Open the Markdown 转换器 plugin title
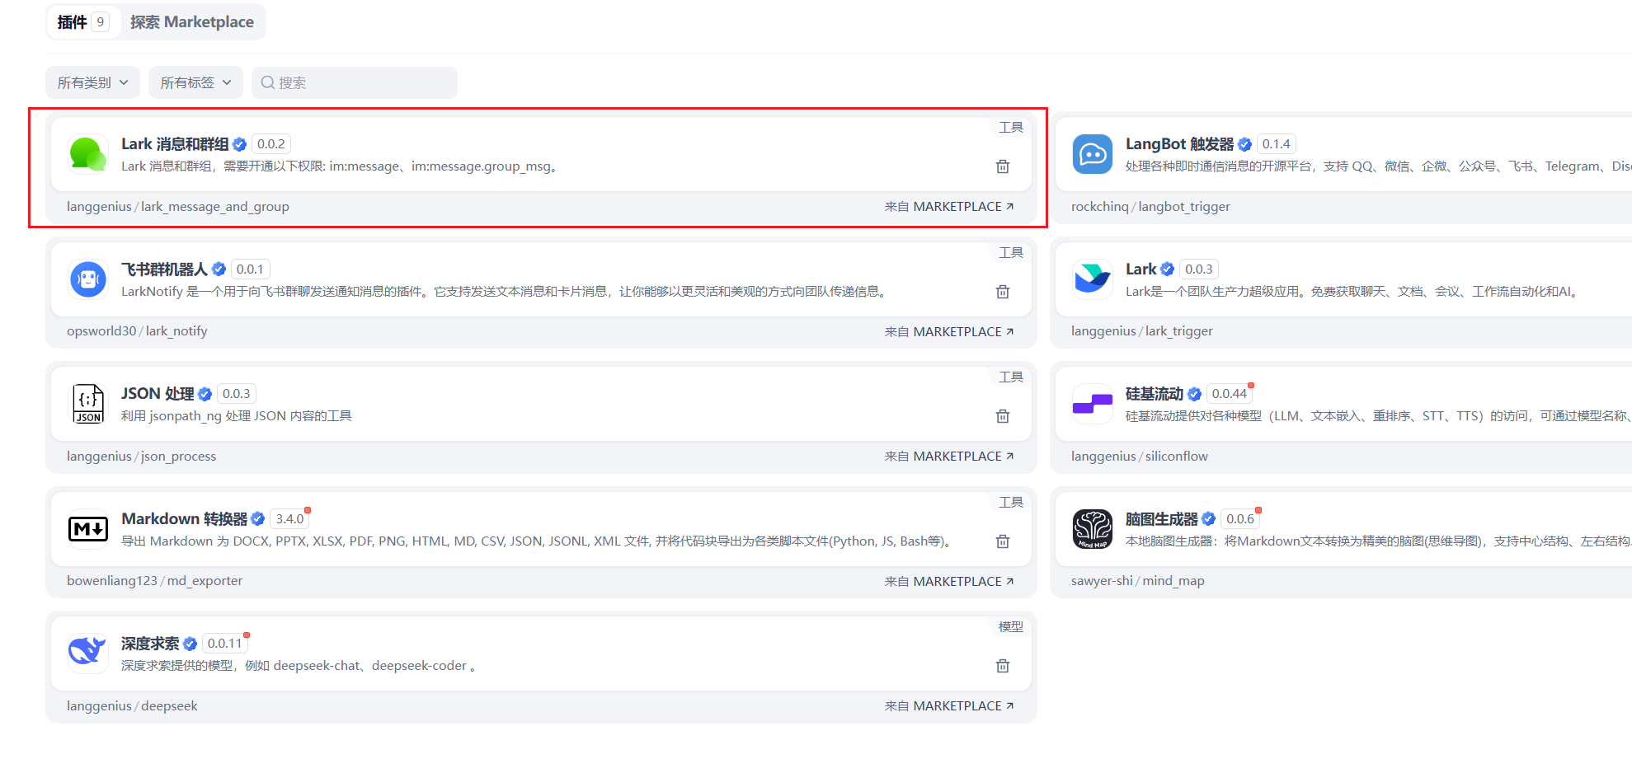The width and height of the screenshot is (1632, 773). (x=184, y=519)
